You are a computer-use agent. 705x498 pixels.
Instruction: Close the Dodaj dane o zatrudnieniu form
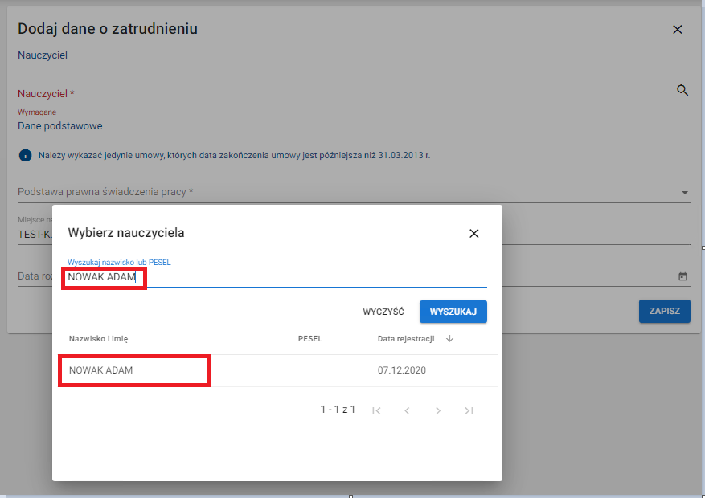pos(677,30)
